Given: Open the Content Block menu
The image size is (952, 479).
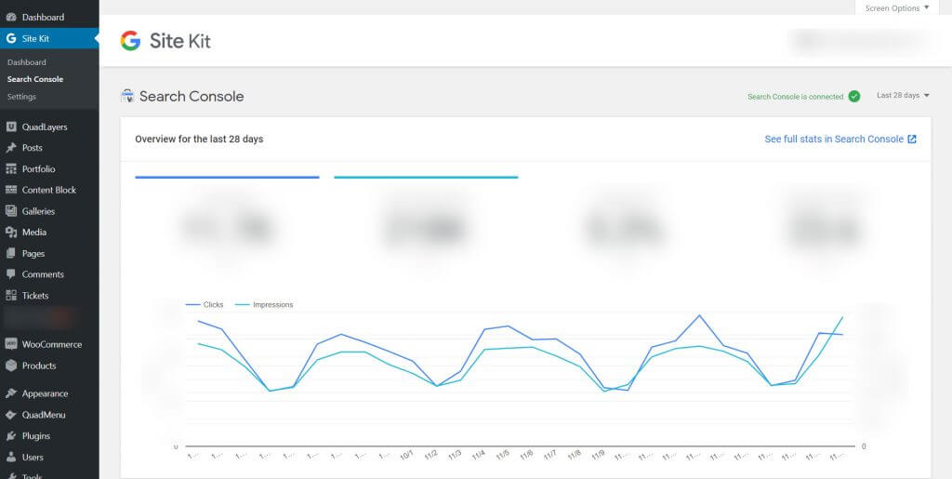Looking at the screenshot, I should [x=49, y=190].
